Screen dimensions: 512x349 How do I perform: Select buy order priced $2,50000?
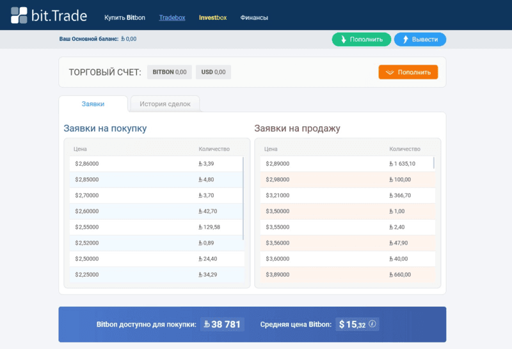(156, 259)
